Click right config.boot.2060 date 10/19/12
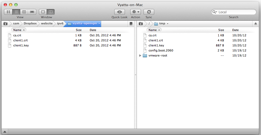 [239, 50]
